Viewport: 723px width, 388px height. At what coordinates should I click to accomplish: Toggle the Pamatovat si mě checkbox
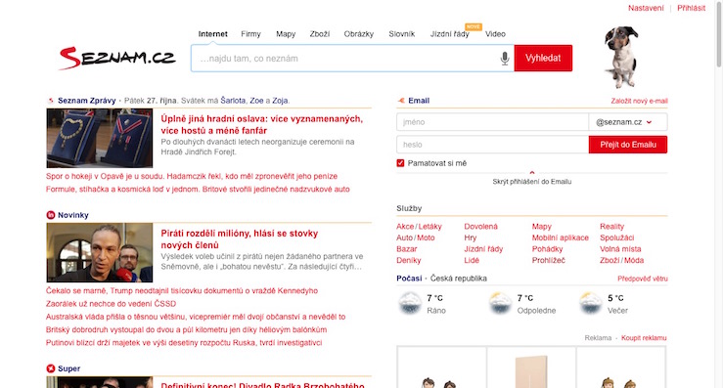coord(400,163)
